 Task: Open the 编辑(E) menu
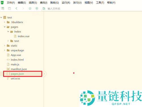pos(22,3)
